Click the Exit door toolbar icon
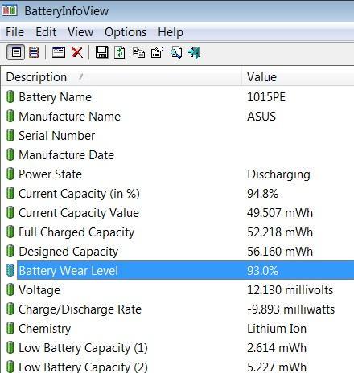 [195, 52]
